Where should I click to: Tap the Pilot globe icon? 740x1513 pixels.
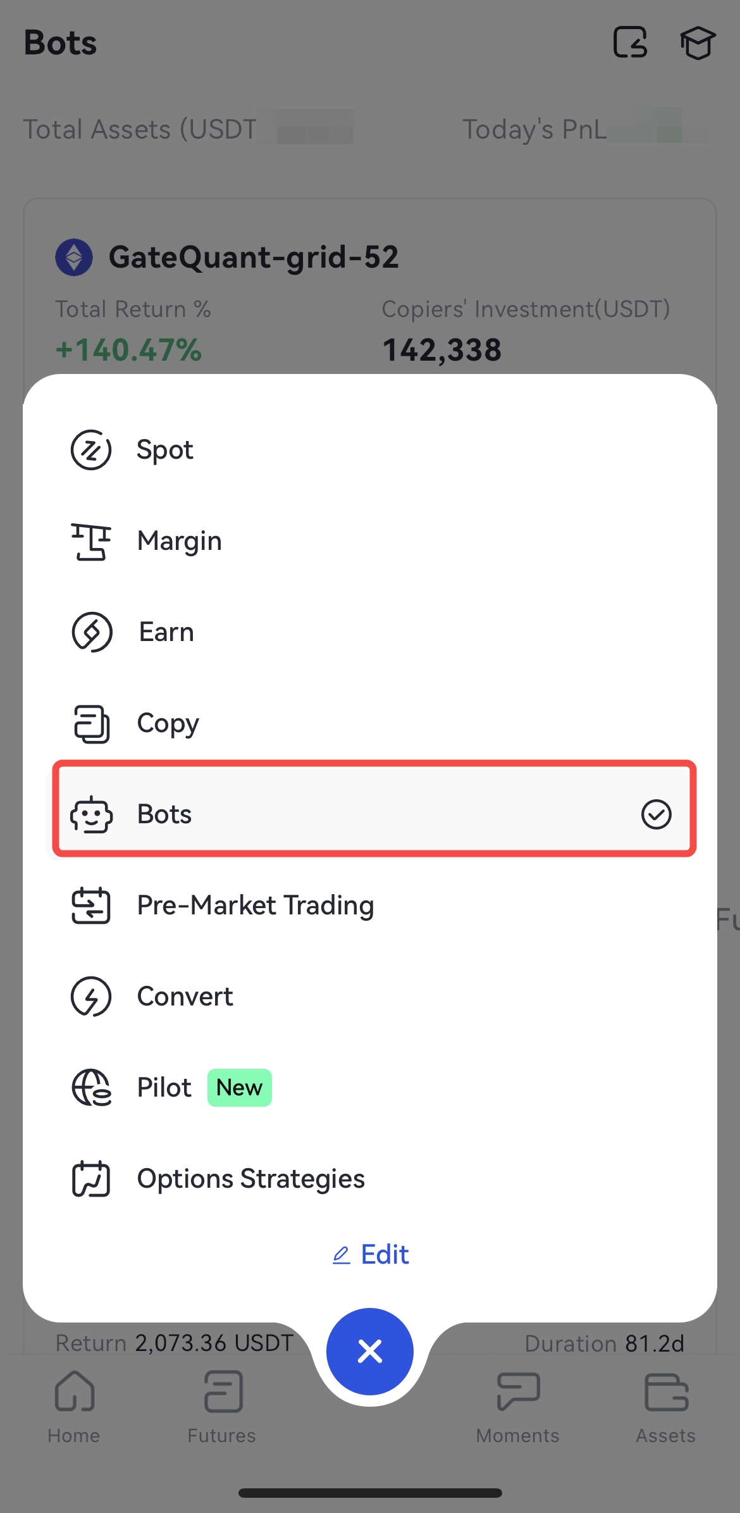point(92,1088)
